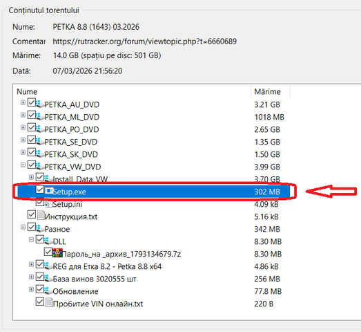Click the Setup.ini file icon

[48, 204]
